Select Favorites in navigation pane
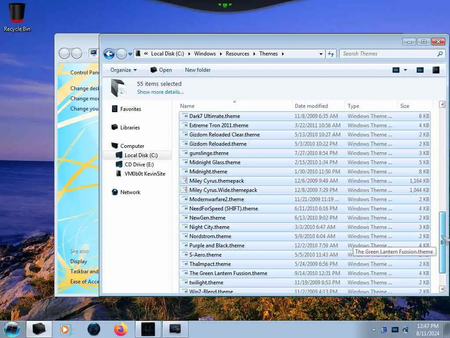Screen dimensions: 450x338 pyautogui.click(x=131, y=109)
